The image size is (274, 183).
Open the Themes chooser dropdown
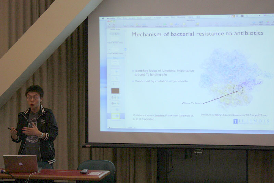click(138, 25)
